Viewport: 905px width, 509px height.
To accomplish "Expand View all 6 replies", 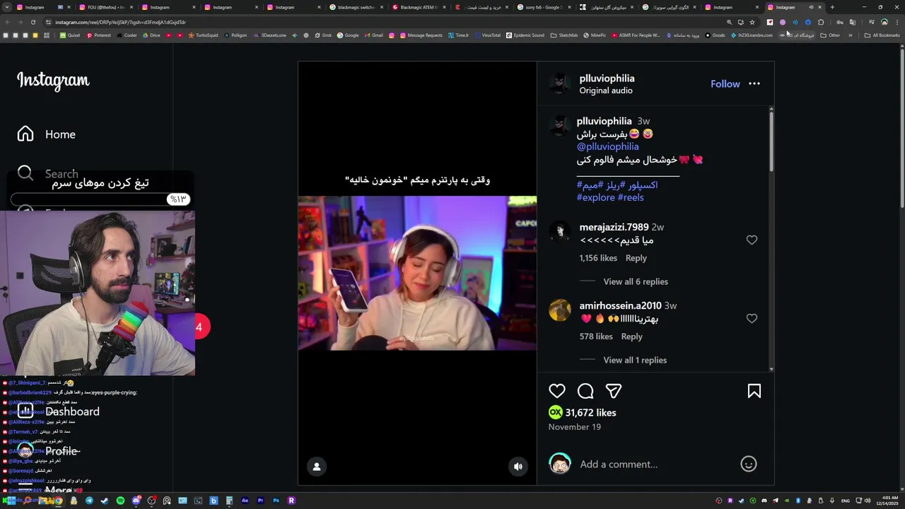I will pyautogui.click(x=636, y=281).
